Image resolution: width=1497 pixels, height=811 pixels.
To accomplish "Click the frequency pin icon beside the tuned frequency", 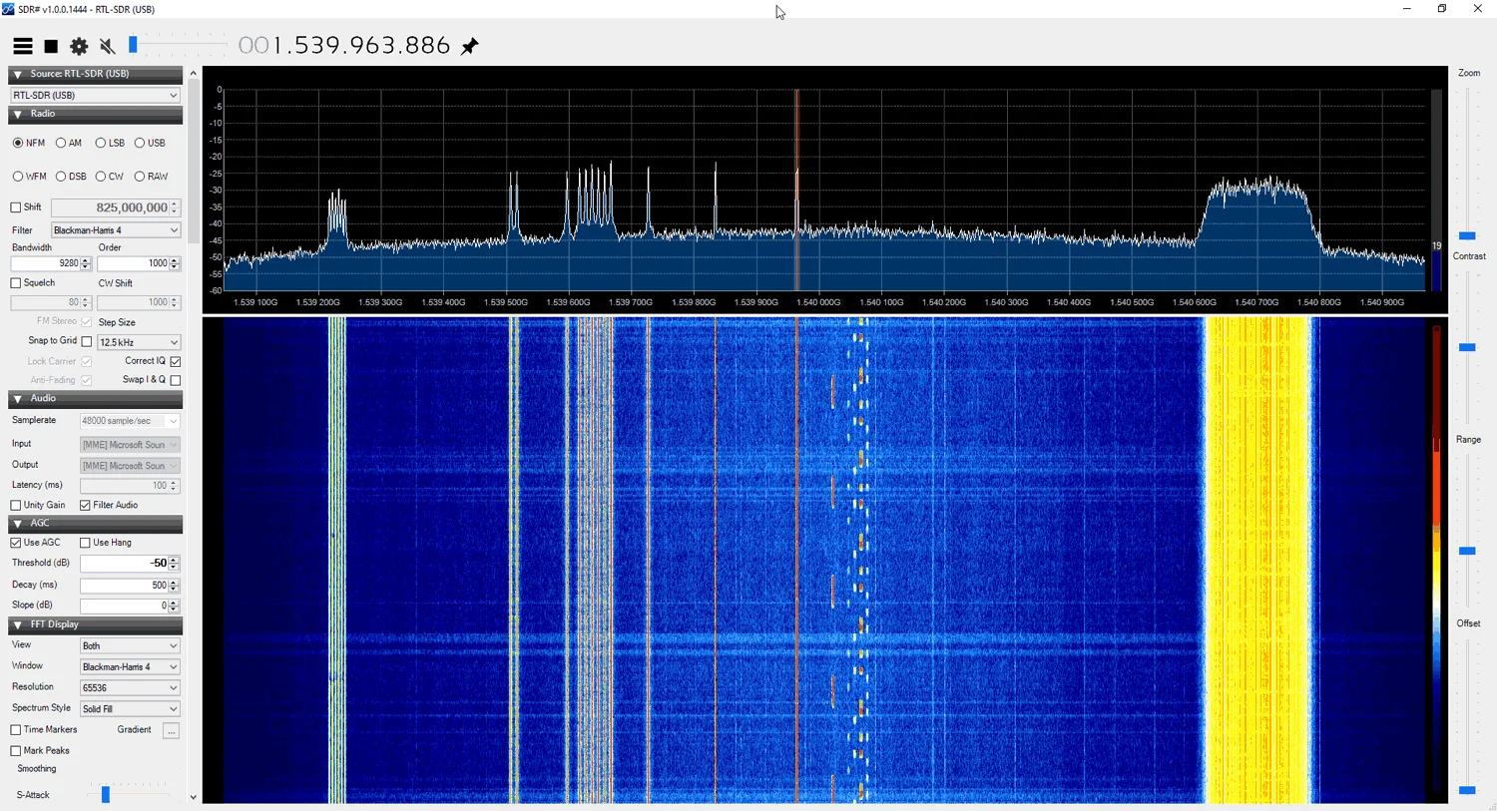I will (469, 46).
